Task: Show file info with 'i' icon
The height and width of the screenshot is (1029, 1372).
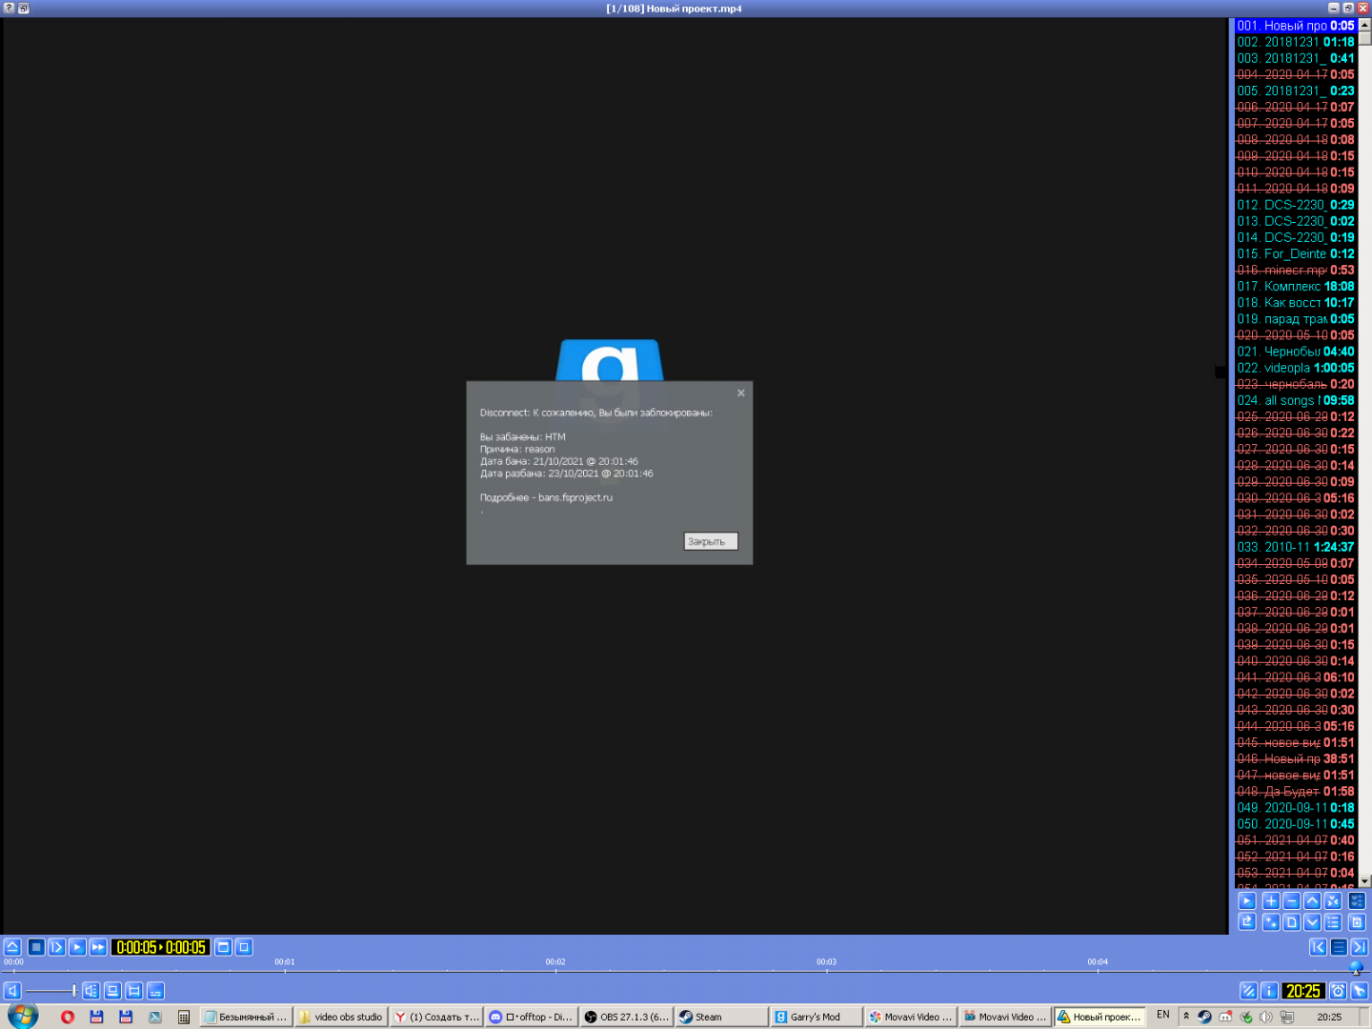Action: point(1269,991)
